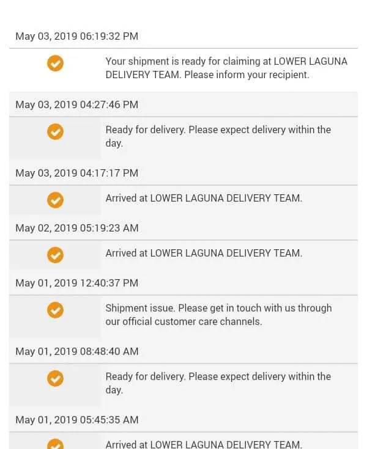Click the May 01, 2019 12:40:37 PM timestamp
This screenshot has height=449, width=367.
pos(76,283)
